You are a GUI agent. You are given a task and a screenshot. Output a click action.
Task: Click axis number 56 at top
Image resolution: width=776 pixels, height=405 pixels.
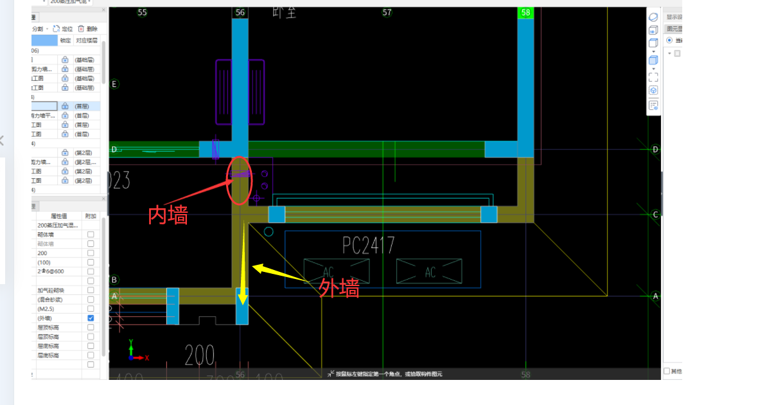point(240,12)
